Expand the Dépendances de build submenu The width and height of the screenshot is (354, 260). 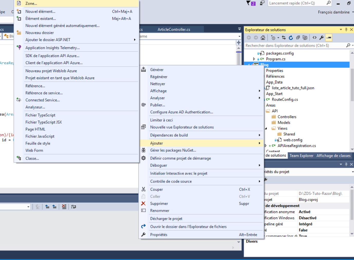tap(259, 135)
